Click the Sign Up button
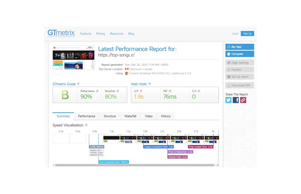Viewport: 301px width, 194px height. tap(247, 34)
